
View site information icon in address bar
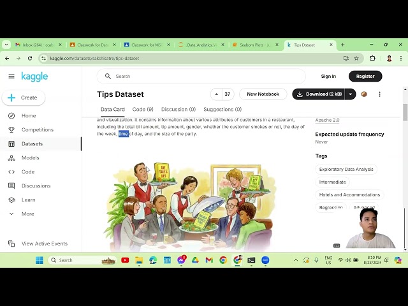44,59
